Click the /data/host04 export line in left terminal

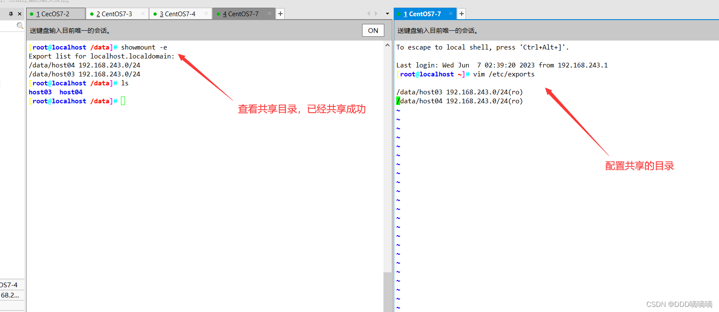(85, 65)
